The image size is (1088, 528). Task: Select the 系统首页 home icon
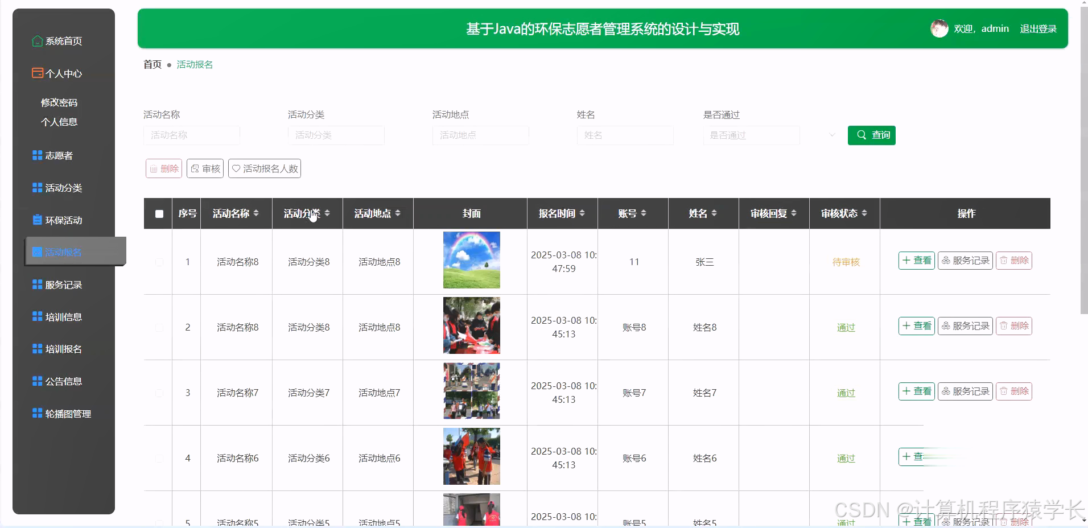[37, 40]
